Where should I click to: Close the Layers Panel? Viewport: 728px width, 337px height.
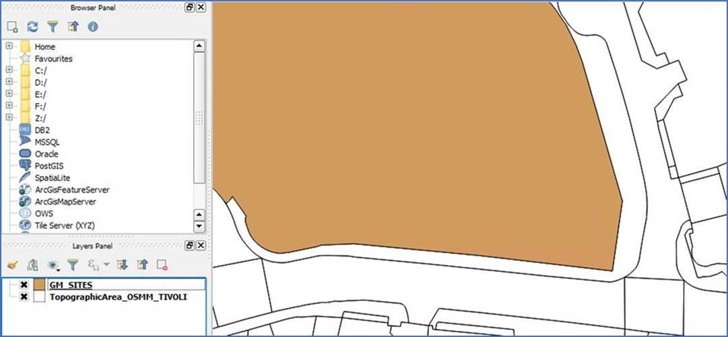(x=201, y=246)
